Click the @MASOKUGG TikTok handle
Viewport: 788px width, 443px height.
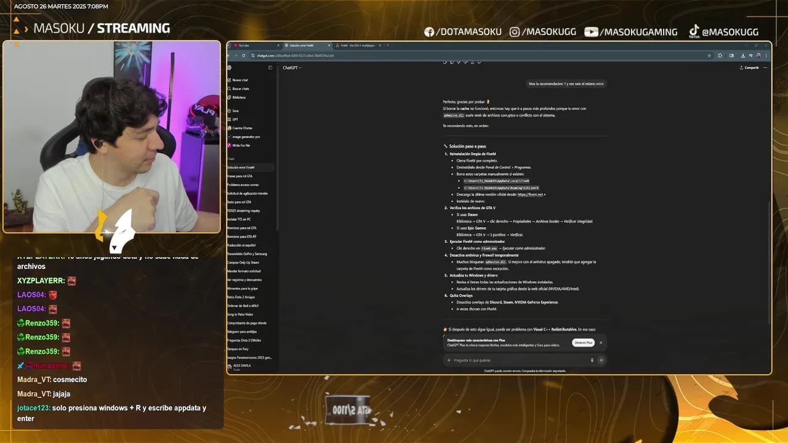coord(724,31)
